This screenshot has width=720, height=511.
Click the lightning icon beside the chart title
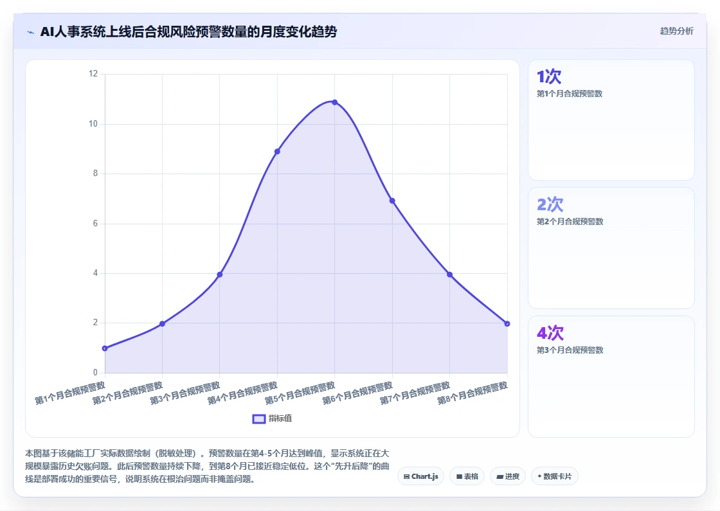tap(31, 32)
